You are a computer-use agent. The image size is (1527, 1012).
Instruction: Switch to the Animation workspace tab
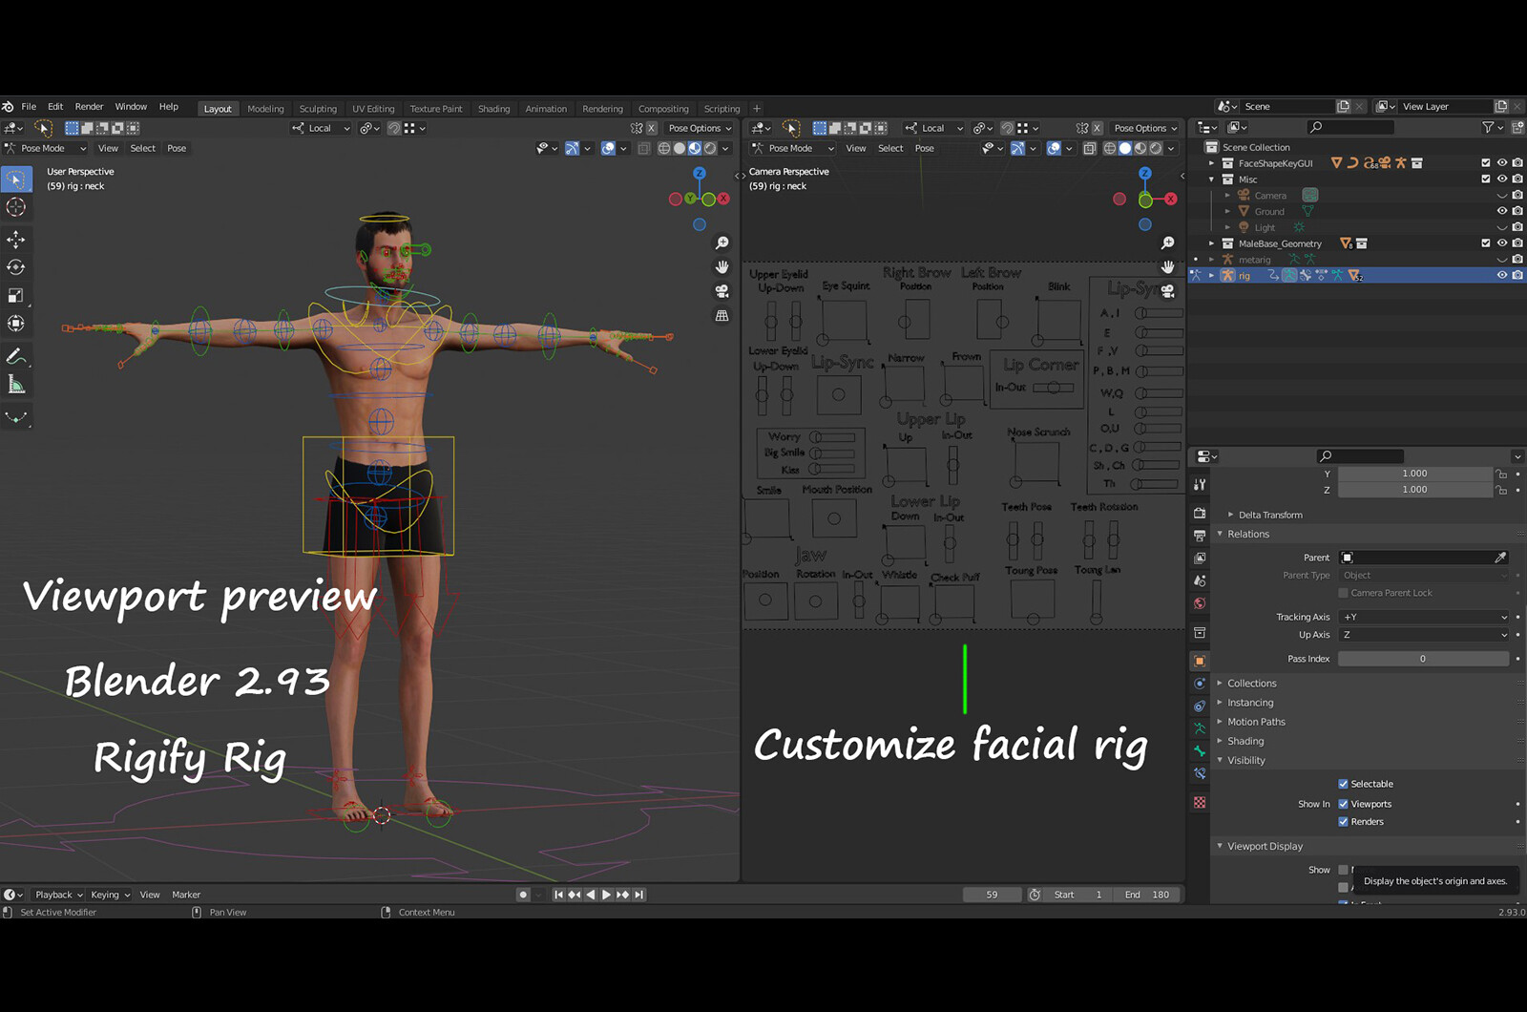546,108
